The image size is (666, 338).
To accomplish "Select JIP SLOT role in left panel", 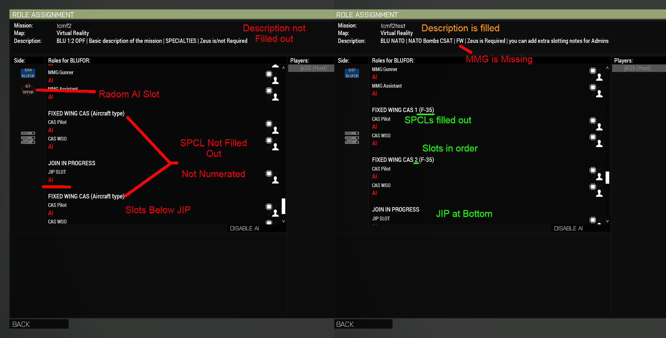I will point(57,172).
